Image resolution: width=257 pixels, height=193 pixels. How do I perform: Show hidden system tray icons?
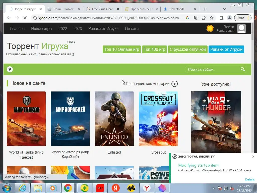(213, 188)
